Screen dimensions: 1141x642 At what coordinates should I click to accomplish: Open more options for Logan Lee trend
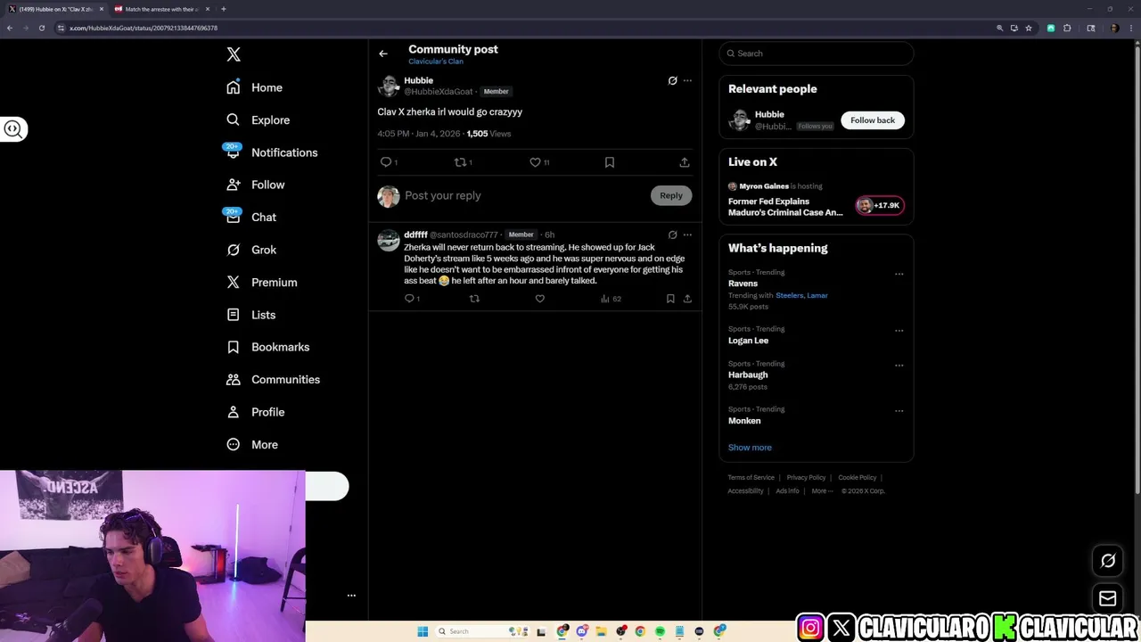pyautogui.click(x=899, y=331)
